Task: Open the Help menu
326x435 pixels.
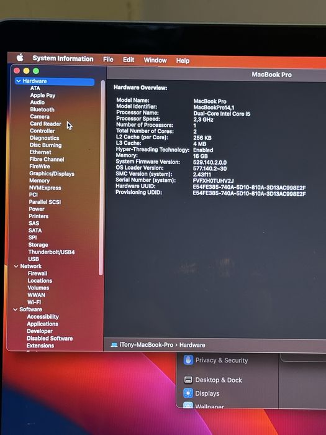Action: tap(183, 60)
